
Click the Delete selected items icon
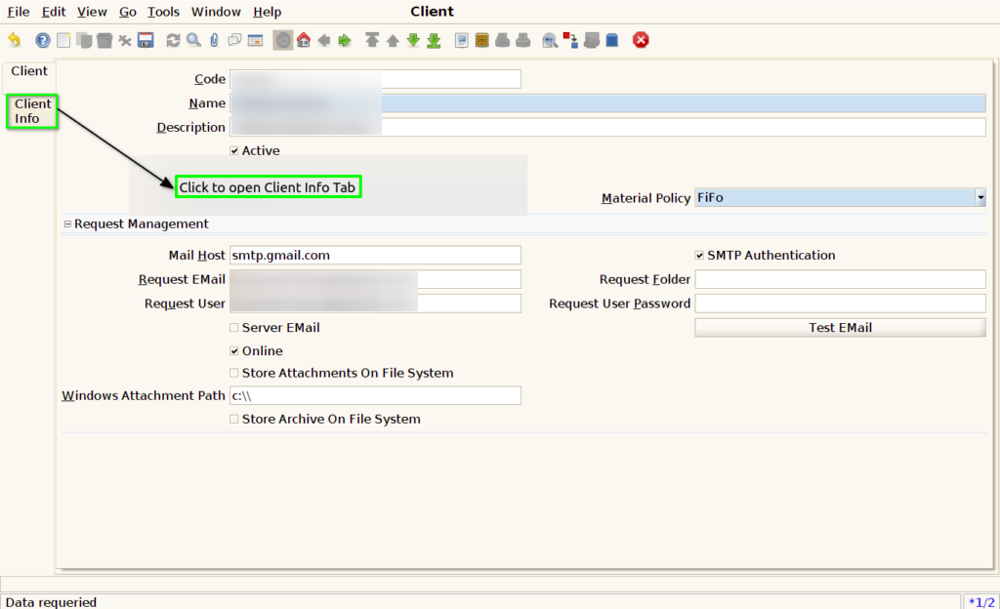pos(125,40)
